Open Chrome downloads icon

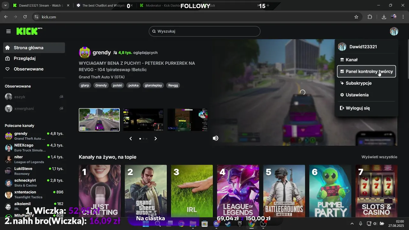[384, 17]
